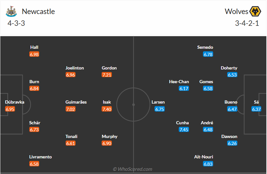Click Larsen's 6.75 rating badge

pos(159,109)
